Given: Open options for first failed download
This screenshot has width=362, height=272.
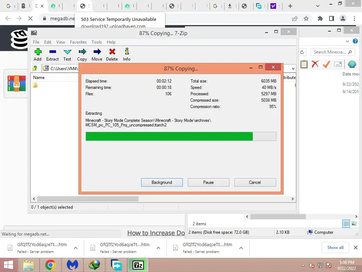Looking at the screenshot, I should (76, 248).
